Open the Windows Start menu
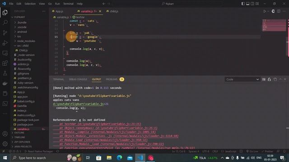The height and width of the screenshot is (162, 289). pos(5,158)
